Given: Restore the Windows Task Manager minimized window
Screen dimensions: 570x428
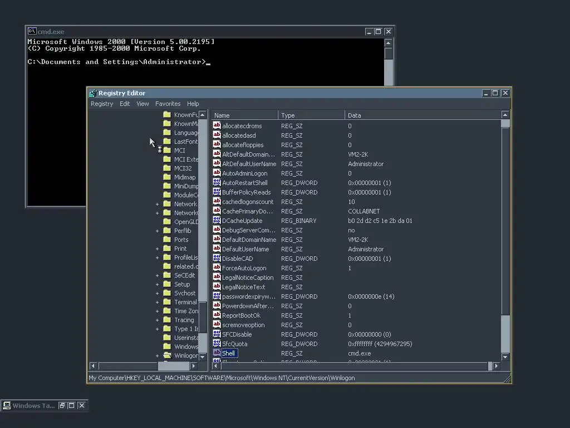Looking at the screenshot, I should pyautogui.click(x=62, y=406).
